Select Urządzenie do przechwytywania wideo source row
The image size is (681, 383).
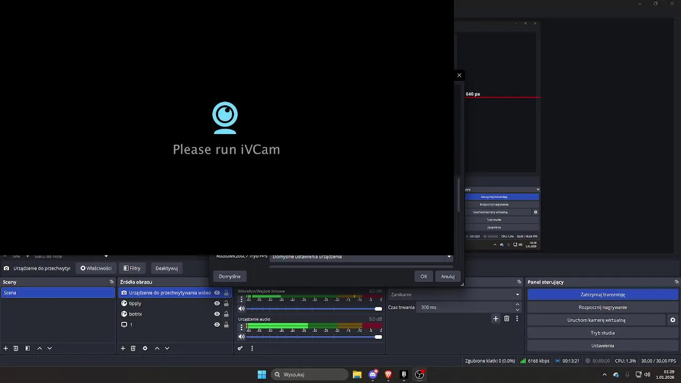click(175, 293)
